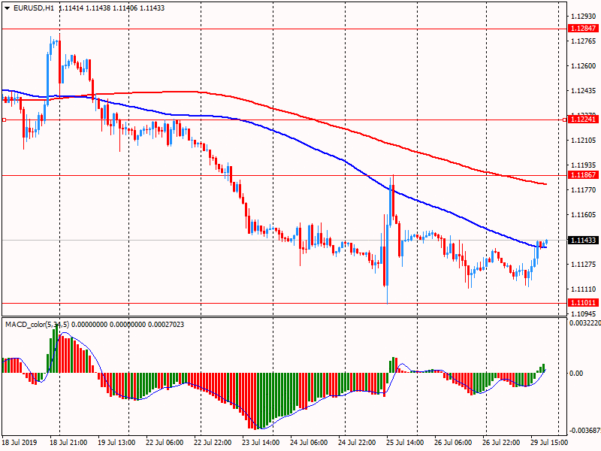Click the 1.12765 price scale value
This screenshot has height=451, width=601.
[584, 41]
